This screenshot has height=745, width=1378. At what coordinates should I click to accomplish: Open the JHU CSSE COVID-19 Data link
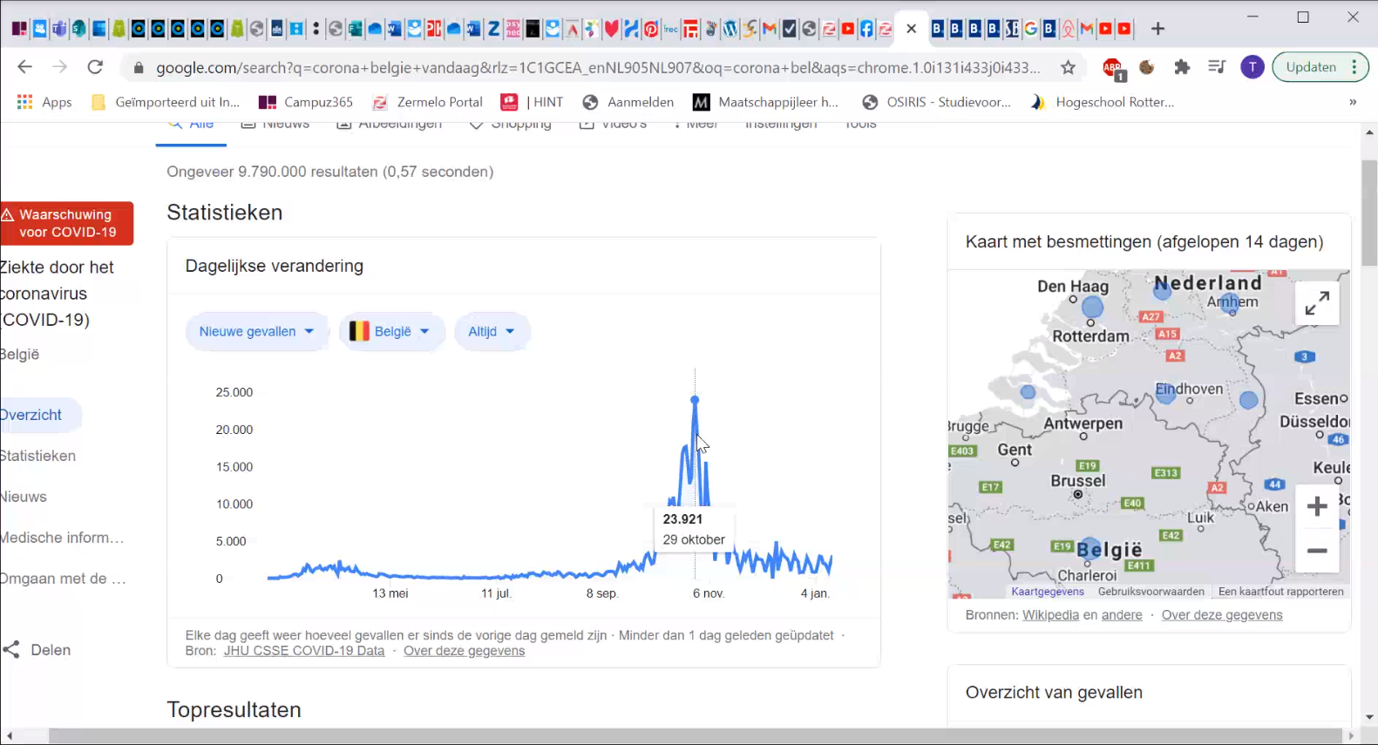[x=303, y=651]
